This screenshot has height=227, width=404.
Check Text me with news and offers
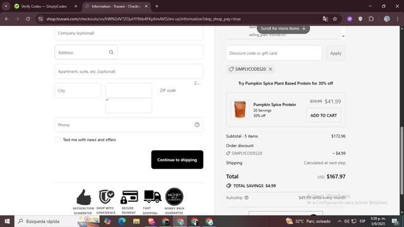(x=57, y=139)
